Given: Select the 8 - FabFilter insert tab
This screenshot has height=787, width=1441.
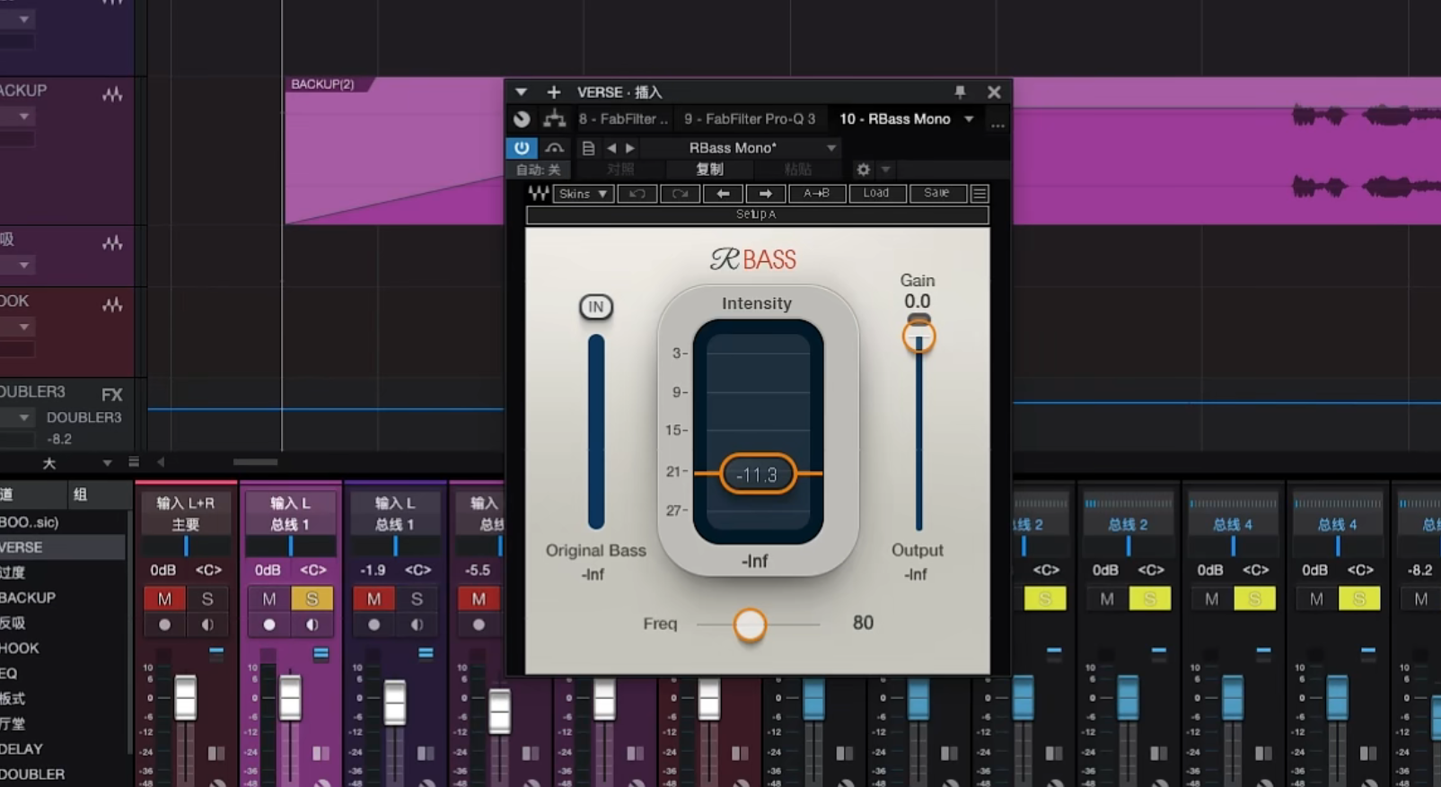Looking at the screenshot, I should click(x=623, y=118).
